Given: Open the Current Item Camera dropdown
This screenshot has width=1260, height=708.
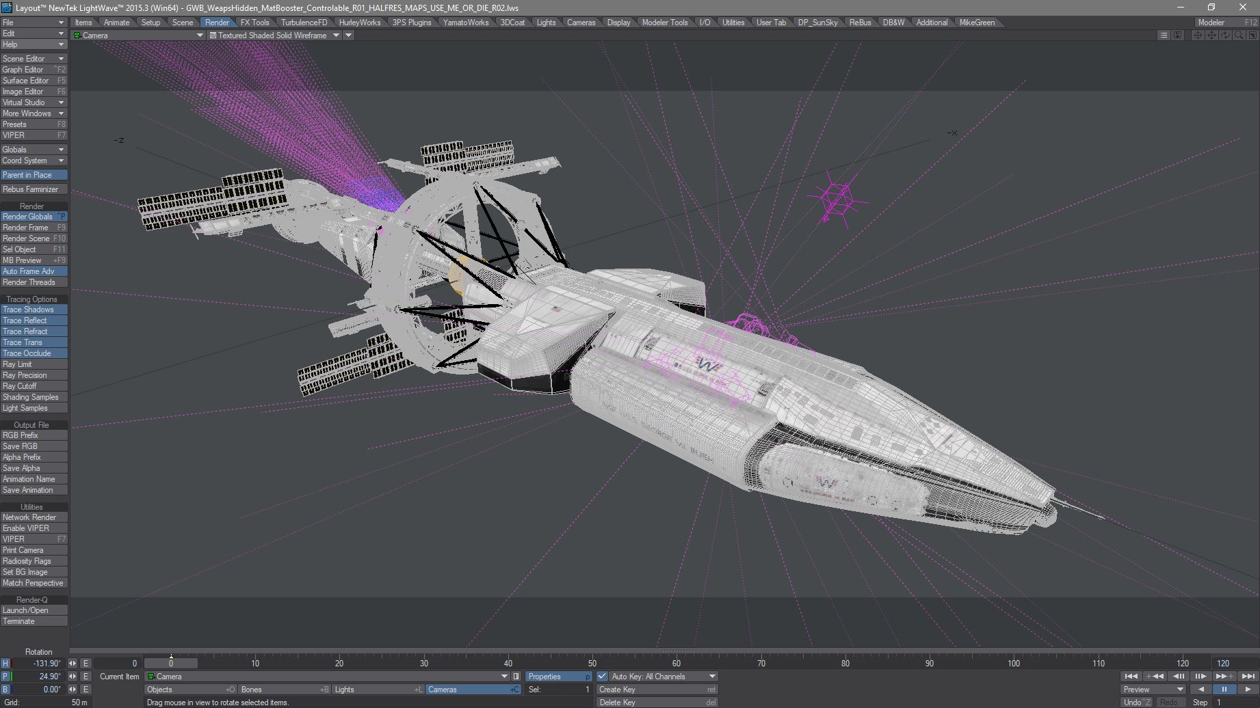Looking at the screenshot, I should click(x=504, y=677).
